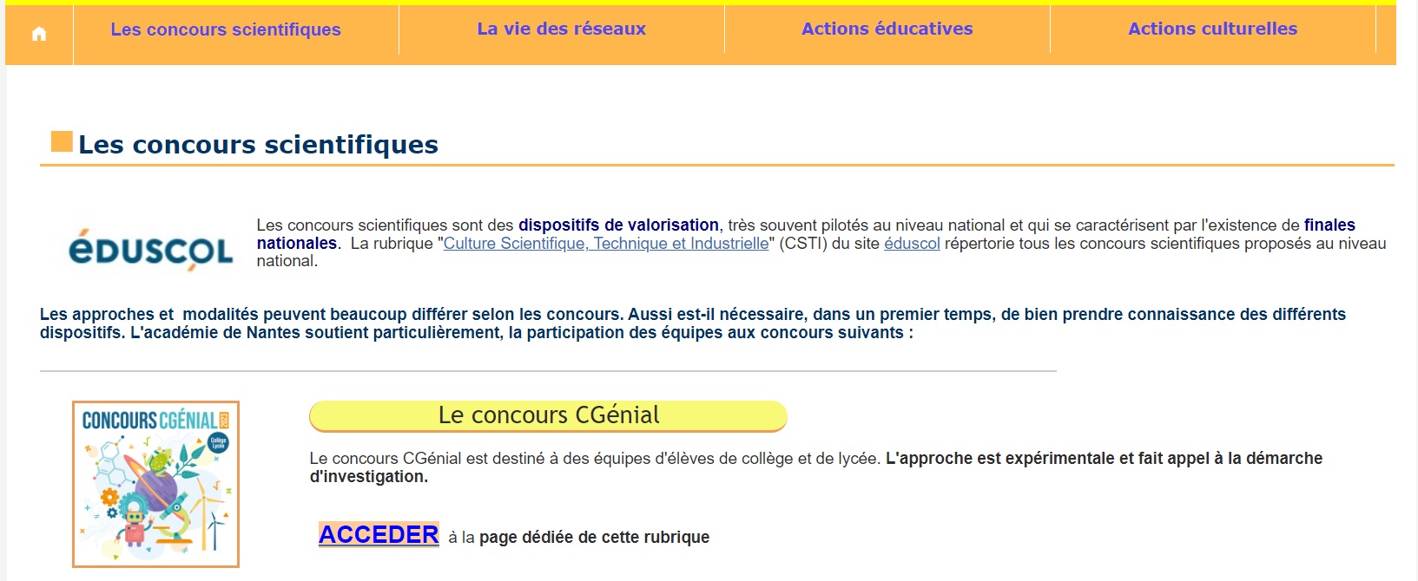Open La vie des réseaux menu

coord(561,29)
